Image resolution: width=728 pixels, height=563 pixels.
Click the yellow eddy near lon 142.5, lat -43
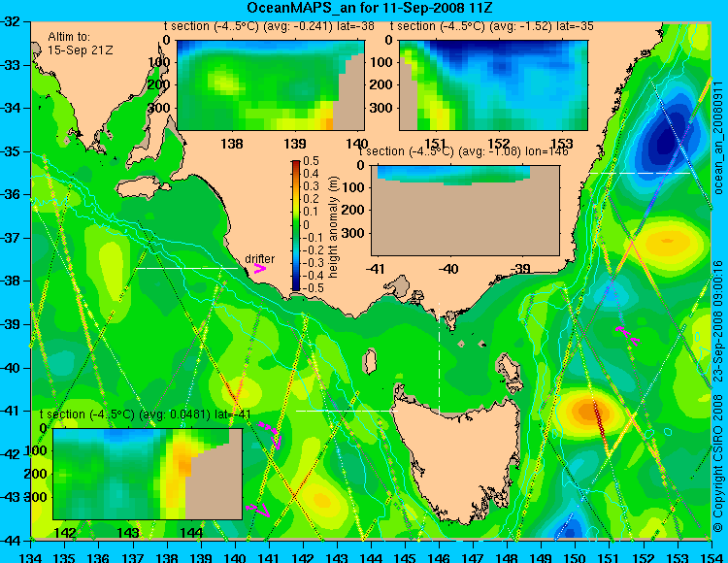(321, 500)
